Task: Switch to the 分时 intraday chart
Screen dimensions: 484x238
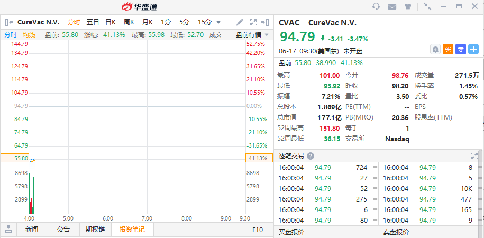Action: click(x=74, y=22)
